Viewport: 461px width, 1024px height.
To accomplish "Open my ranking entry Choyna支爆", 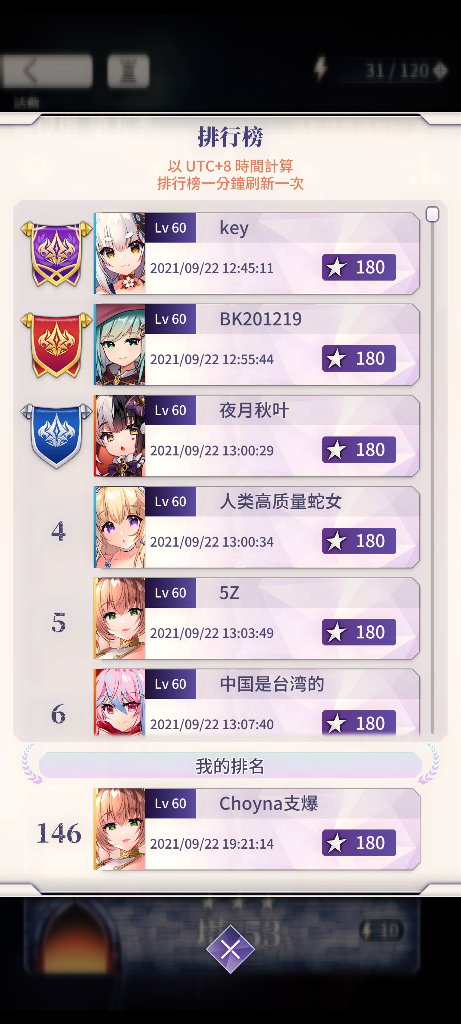I will click(257, 829).
